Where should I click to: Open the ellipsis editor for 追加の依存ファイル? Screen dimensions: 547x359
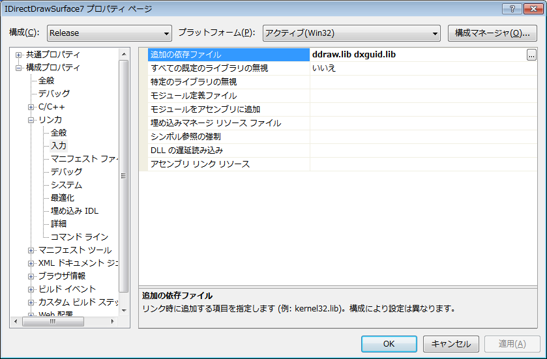coord(531,55)
